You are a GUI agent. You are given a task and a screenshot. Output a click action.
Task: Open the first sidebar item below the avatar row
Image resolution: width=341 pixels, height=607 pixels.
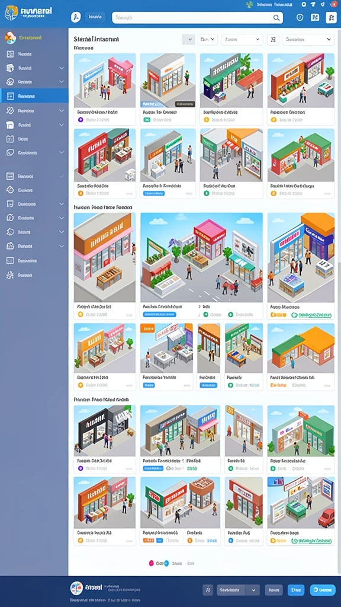pos(34,54)
